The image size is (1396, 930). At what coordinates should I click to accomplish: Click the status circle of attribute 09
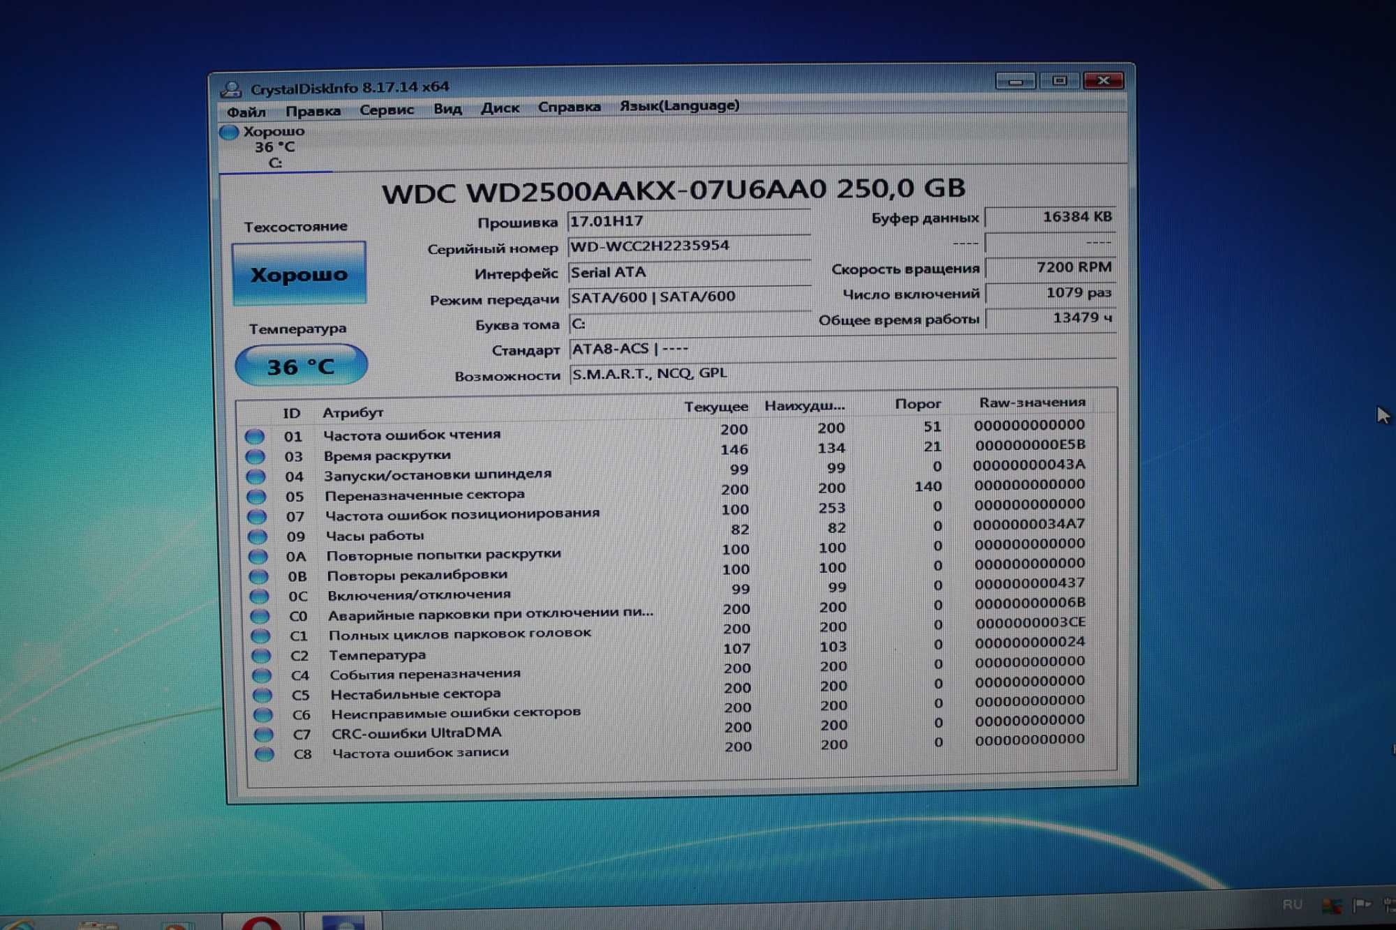[x=258, y=537]
